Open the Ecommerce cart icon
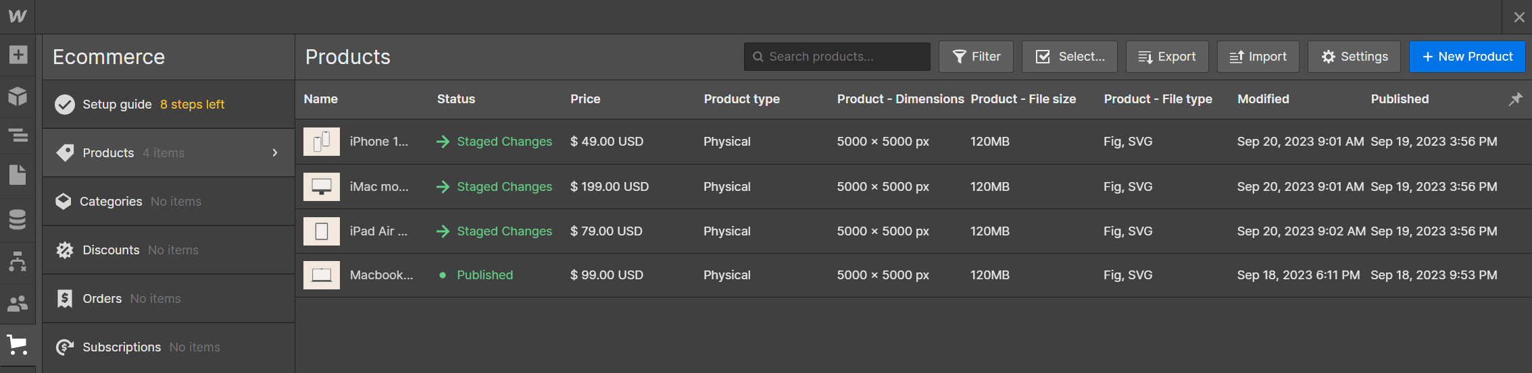This screenshot has width=1532, height=373. point(18,345)
